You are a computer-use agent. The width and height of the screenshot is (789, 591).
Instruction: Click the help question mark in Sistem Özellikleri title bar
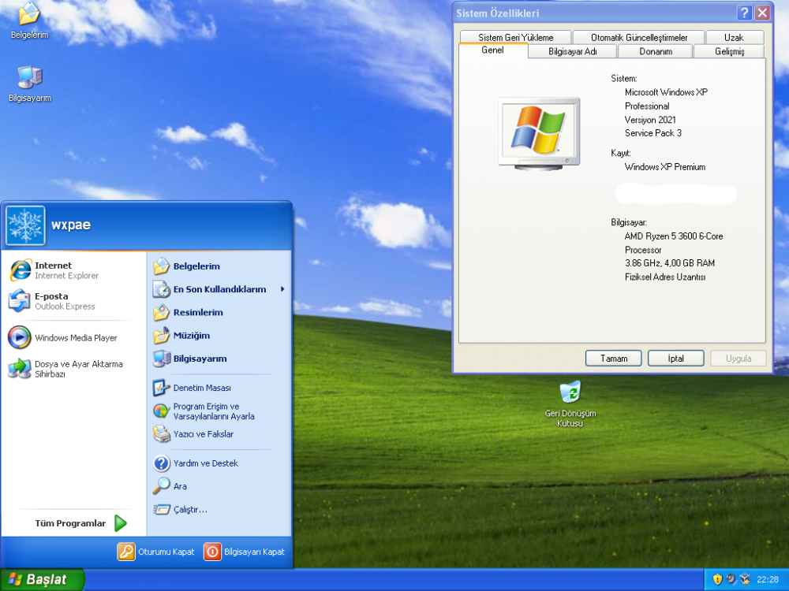click(745, 13)
